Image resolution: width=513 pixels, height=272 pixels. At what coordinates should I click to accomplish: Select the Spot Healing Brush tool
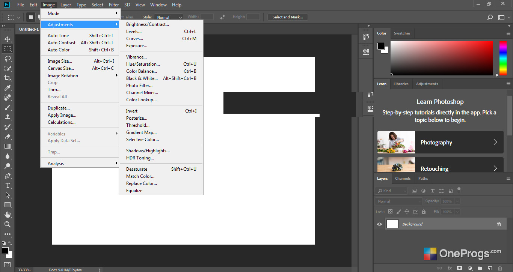pyautogui.click(x=8, y=98)
